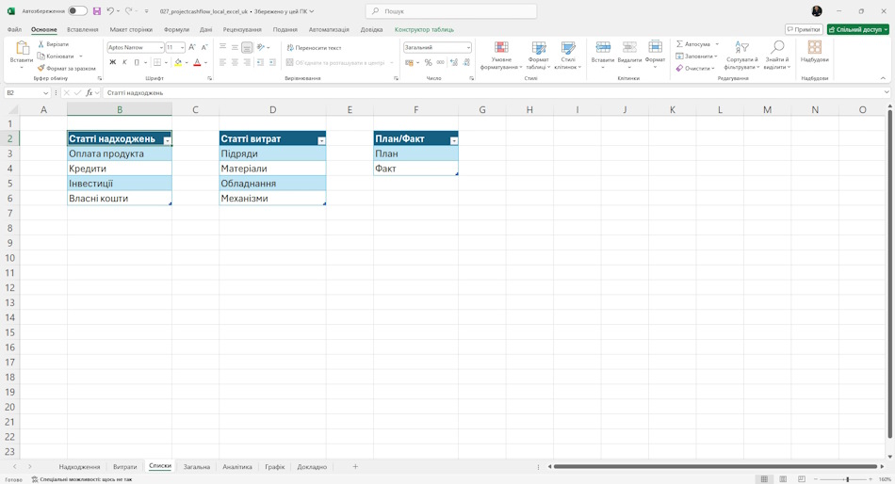Open Add-ins (Надбудови)

[815, 52]
